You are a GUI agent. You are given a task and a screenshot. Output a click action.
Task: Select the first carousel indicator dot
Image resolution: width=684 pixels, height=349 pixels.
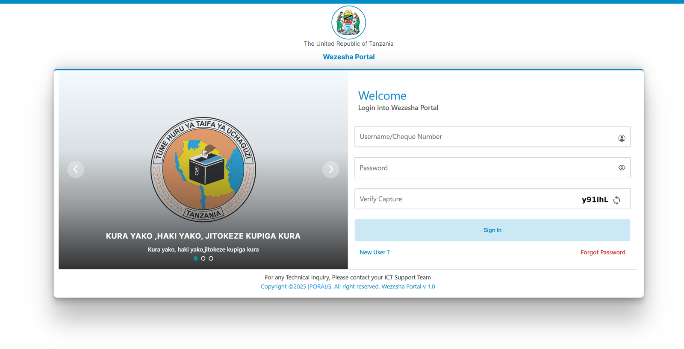[x=196, y=258]
